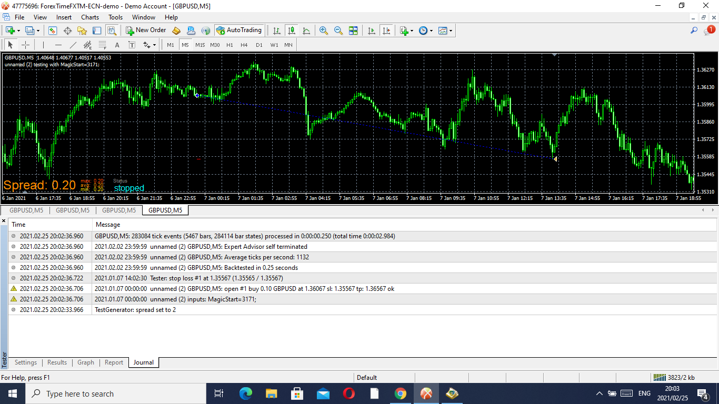Switch timeframe to M15
This screenshot has height=404, width=719.
click(200, 45)
